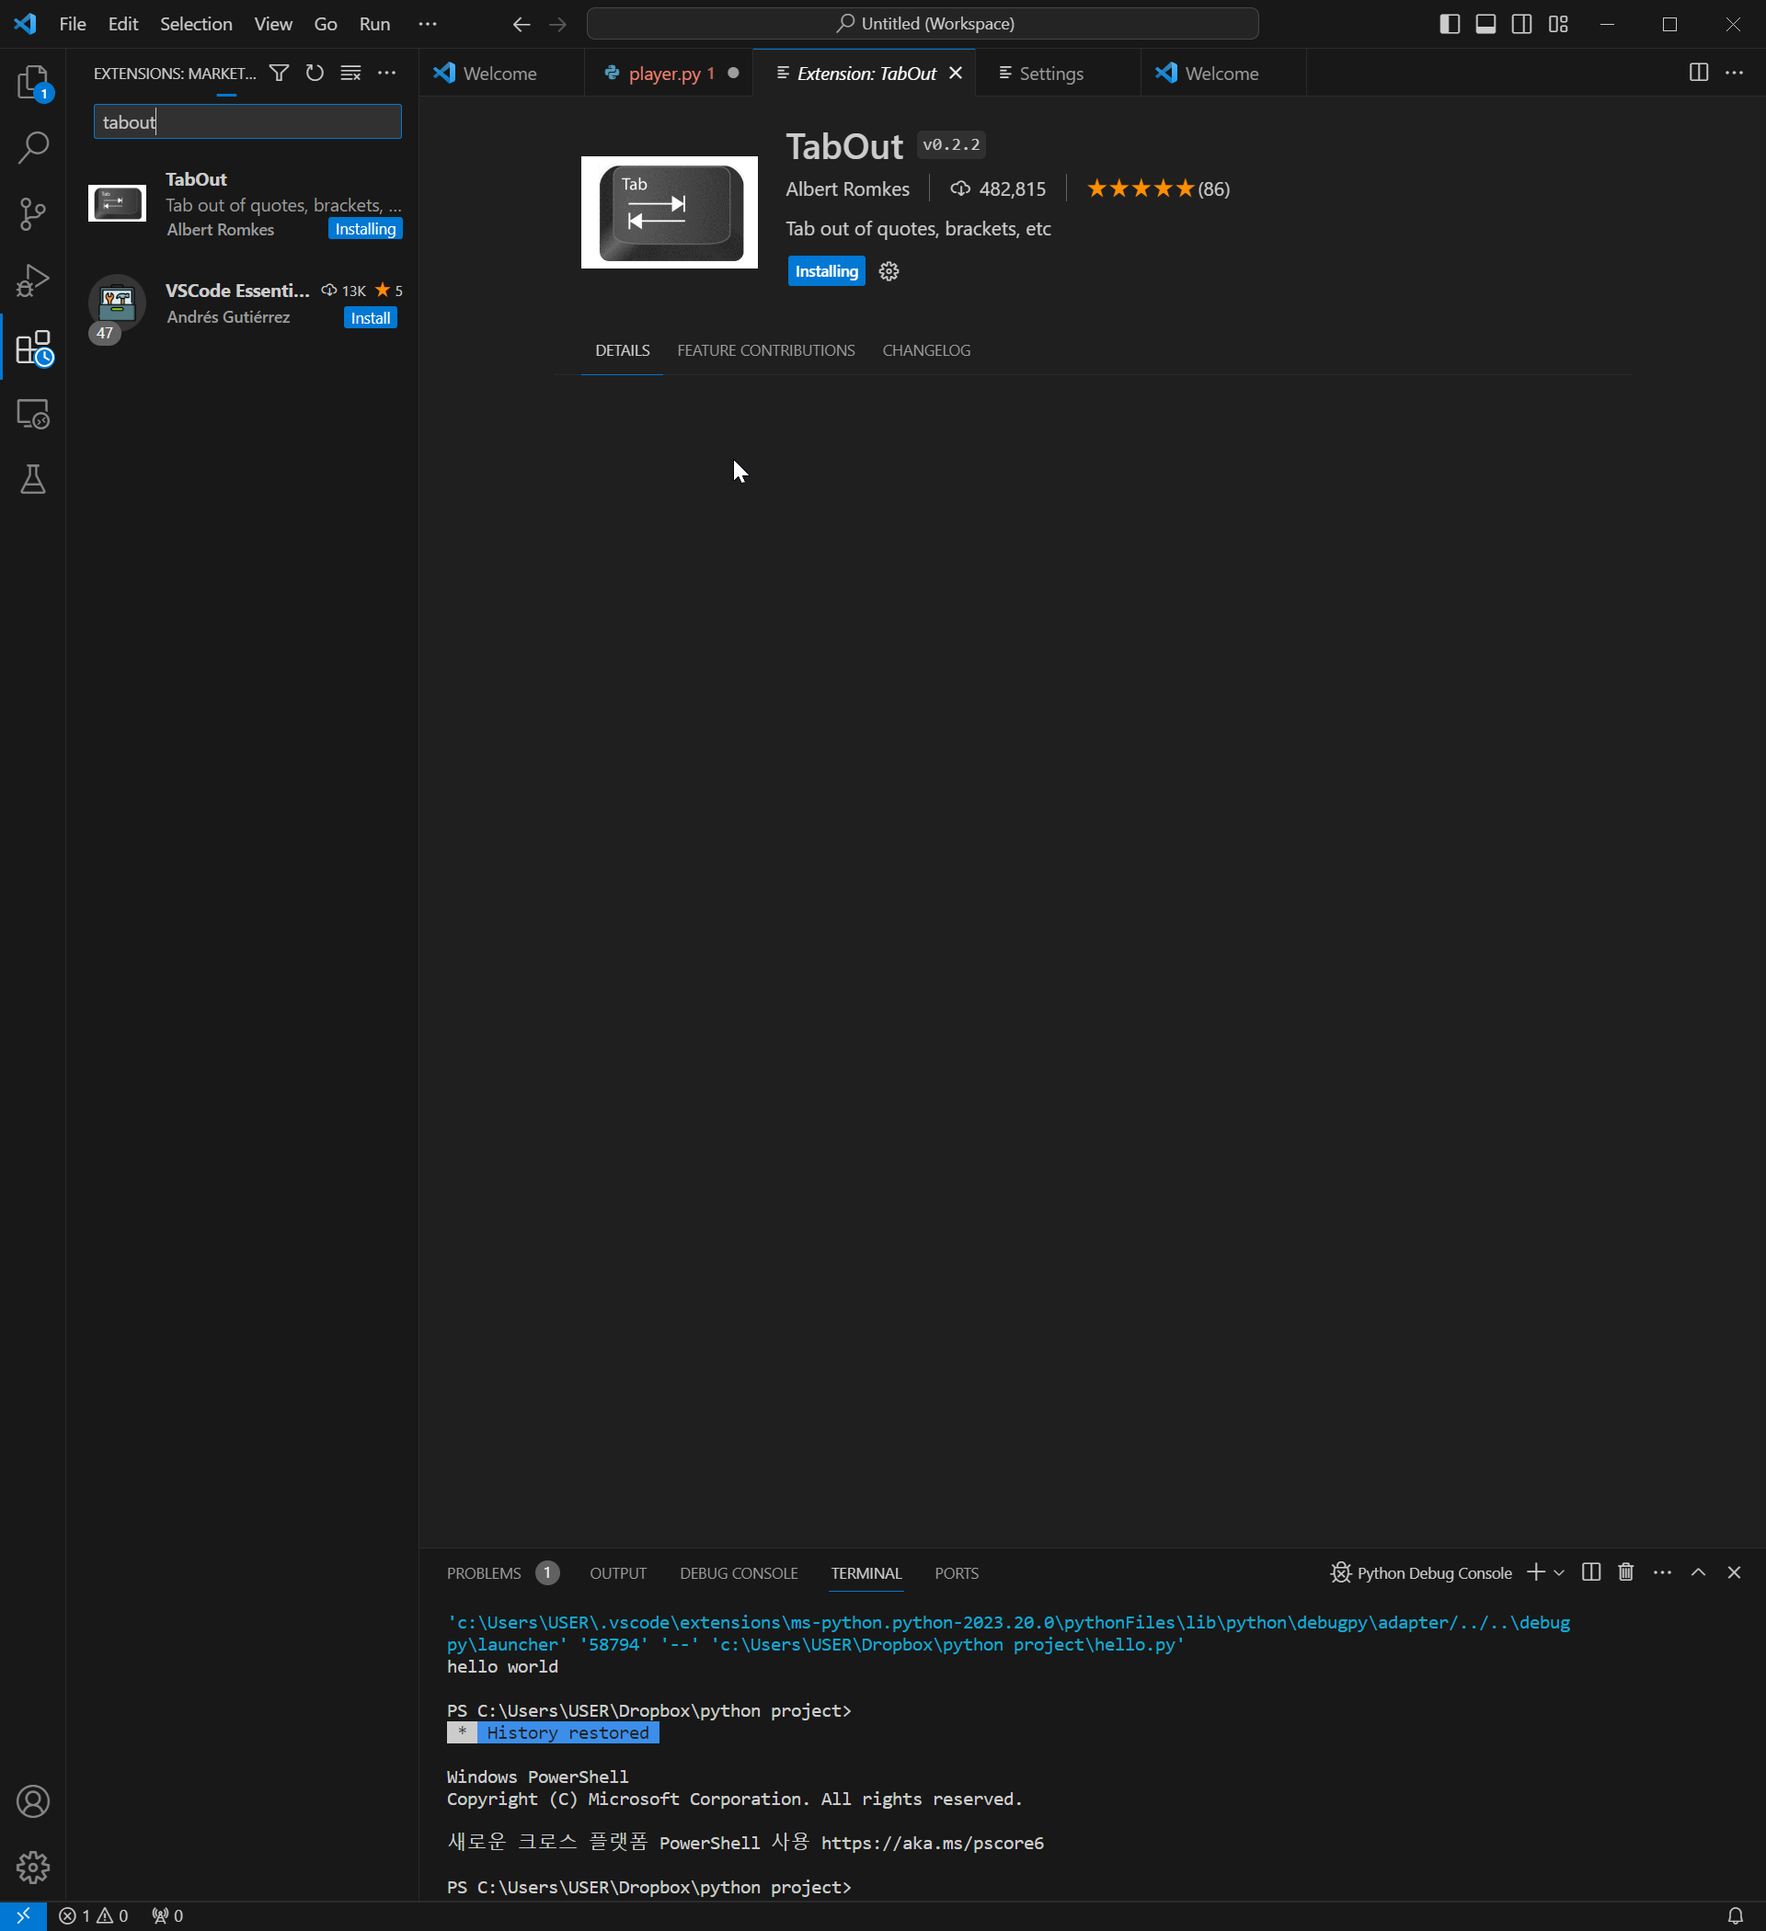Open launch profile dropdown next to plus

click(1559, 1572)
